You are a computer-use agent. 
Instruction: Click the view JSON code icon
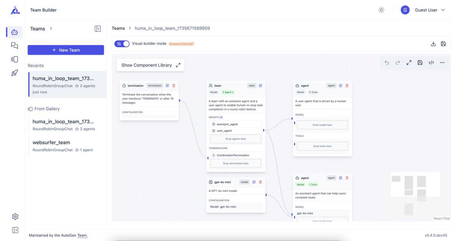431,63
